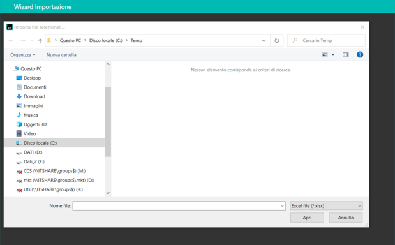Click the Temp breadcrumb segment
This screenshot has width=395, height=245.
[x=137, y=41]
